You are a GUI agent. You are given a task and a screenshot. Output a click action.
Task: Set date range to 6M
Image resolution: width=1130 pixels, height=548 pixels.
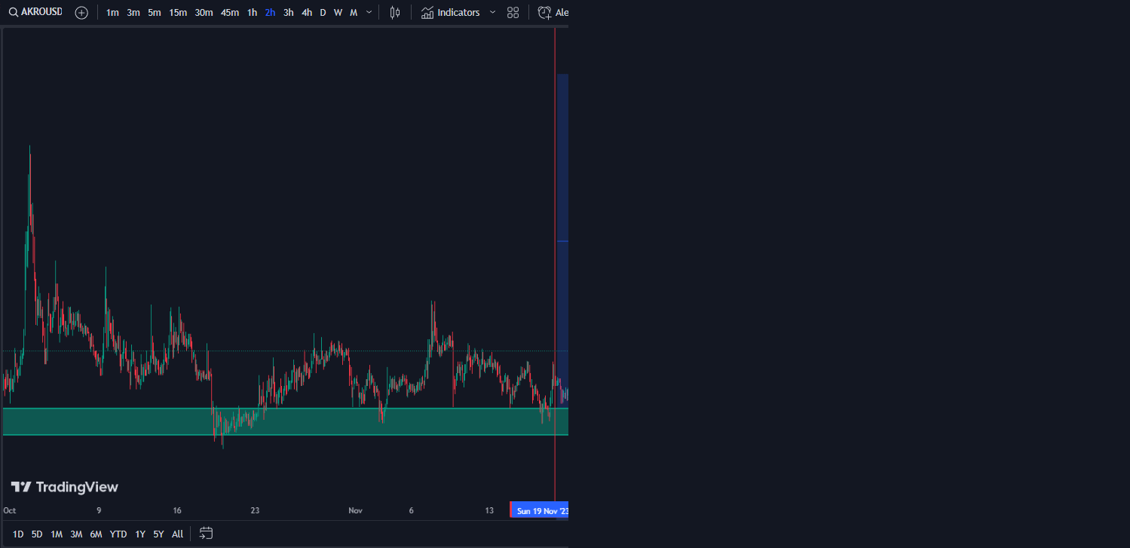pos(96,534)
